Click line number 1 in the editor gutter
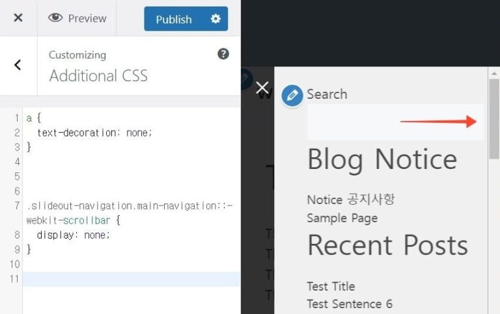Image resolution: width=500 pixels, height=314 pixels. [x=16, y=118]
